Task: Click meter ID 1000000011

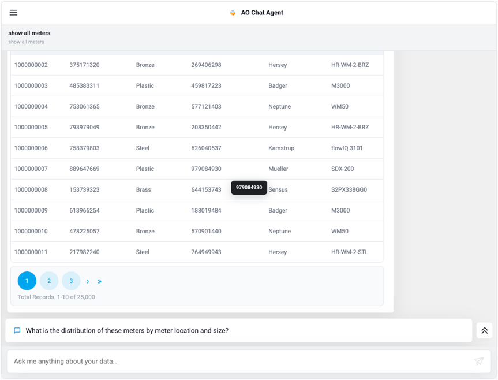Action: coord(31,252)
